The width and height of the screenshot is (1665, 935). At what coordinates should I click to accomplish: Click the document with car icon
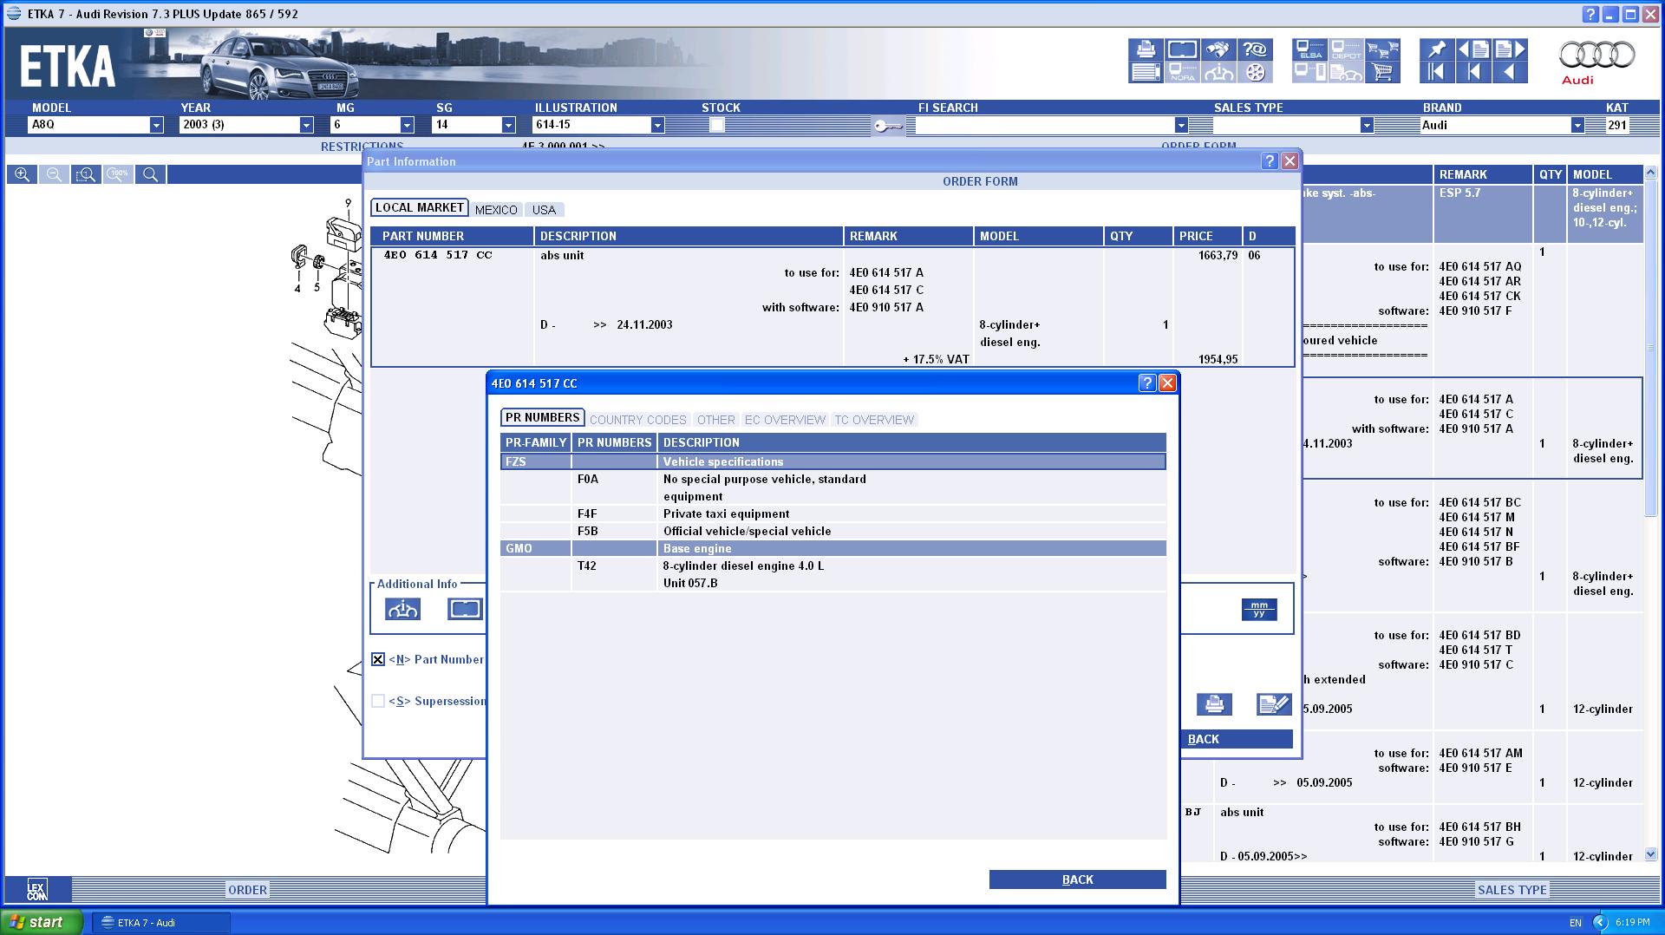pyautogui.click(x=1346, y=73)
